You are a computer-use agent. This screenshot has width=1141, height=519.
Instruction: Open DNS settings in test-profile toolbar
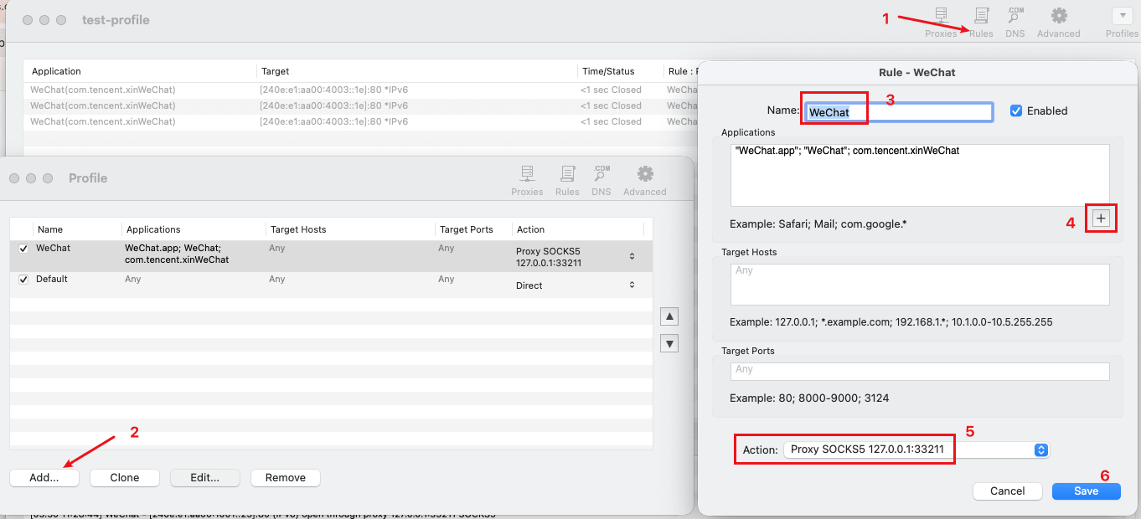coord(1015,22)
